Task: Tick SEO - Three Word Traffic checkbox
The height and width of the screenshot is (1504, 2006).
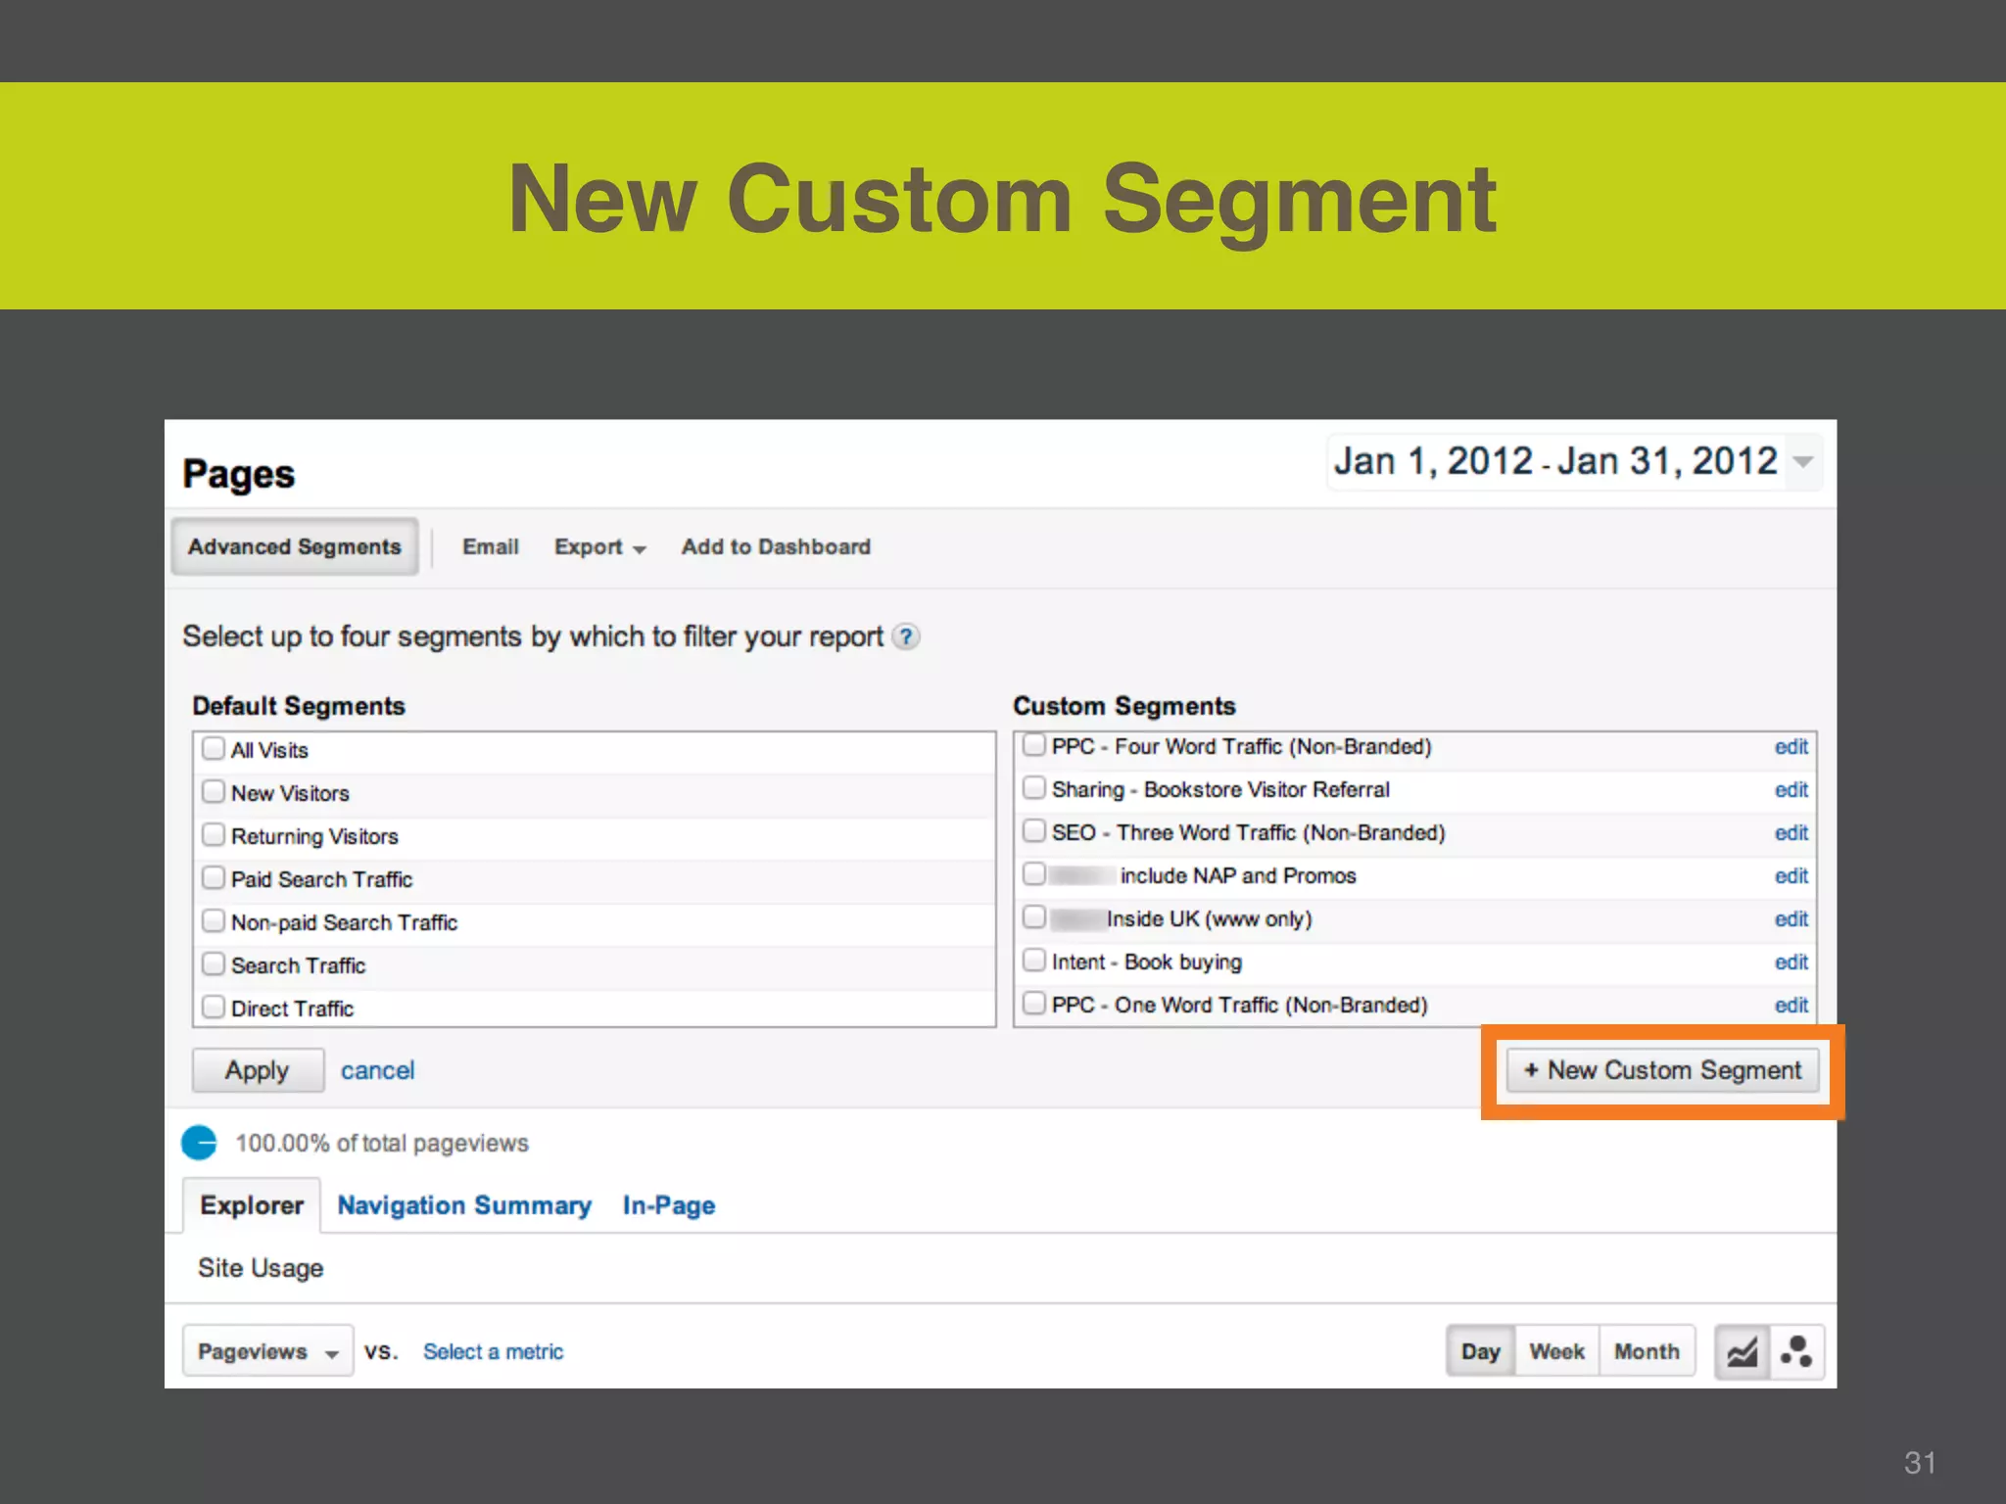Action: pyautogui.click(x=1033, y=831)
